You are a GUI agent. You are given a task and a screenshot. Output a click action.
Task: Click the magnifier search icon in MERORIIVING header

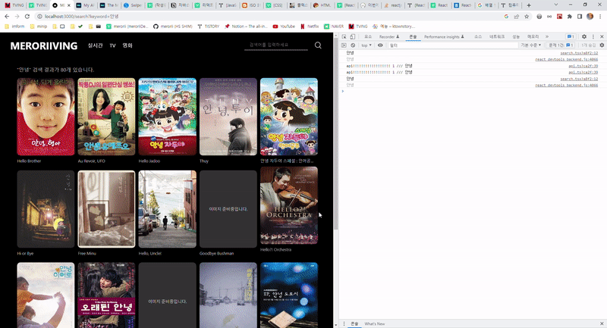pyautogui.click(x=318, y=45)
